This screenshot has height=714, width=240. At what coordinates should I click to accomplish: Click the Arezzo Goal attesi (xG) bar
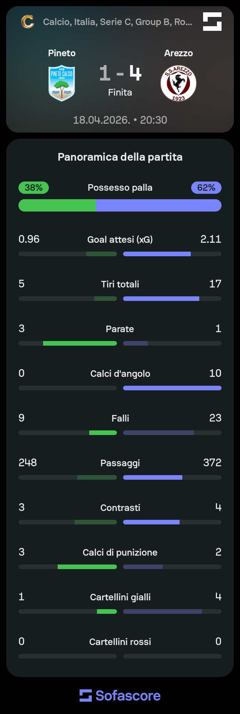pos(172,254)
